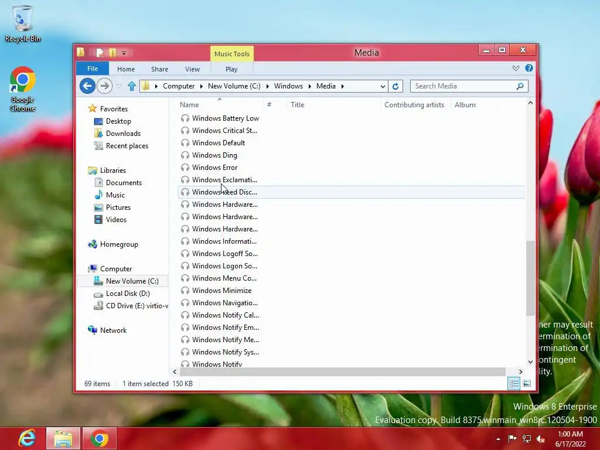Expand the ribbon with chevron
This screenshot has width=600, height=450.
click(x=516, y=68)
